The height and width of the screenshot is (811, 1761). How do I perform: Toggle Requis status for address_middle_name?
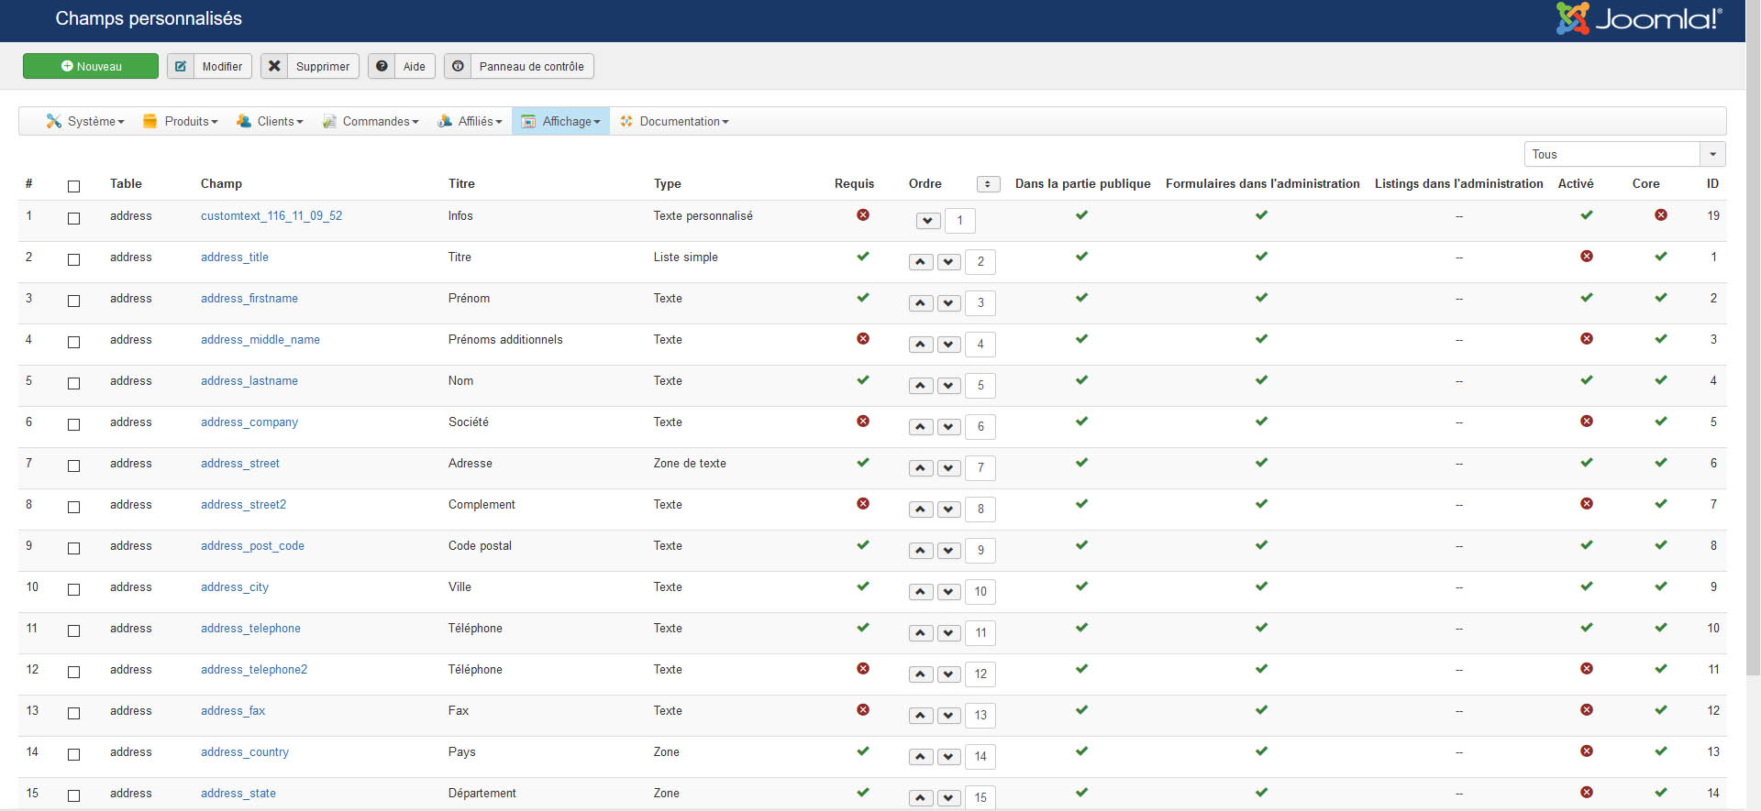pyautogui.click(x=863, y=339)
